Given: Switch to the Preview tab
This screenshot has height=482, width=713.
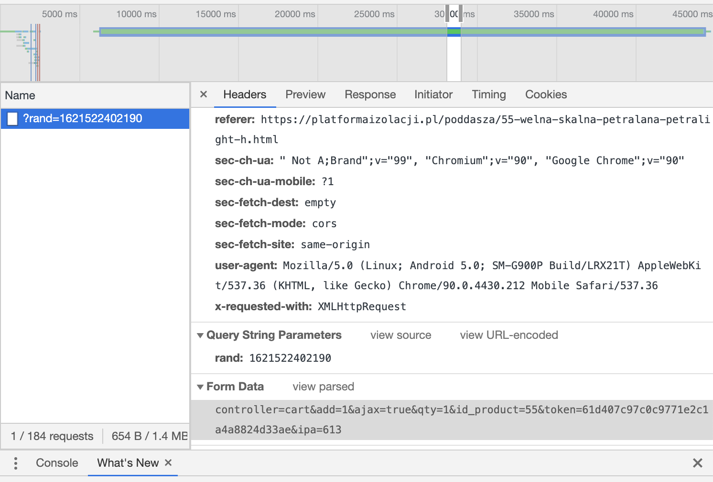Looking at the screenshot, I should pyautogui.click(x=305, y=94).
